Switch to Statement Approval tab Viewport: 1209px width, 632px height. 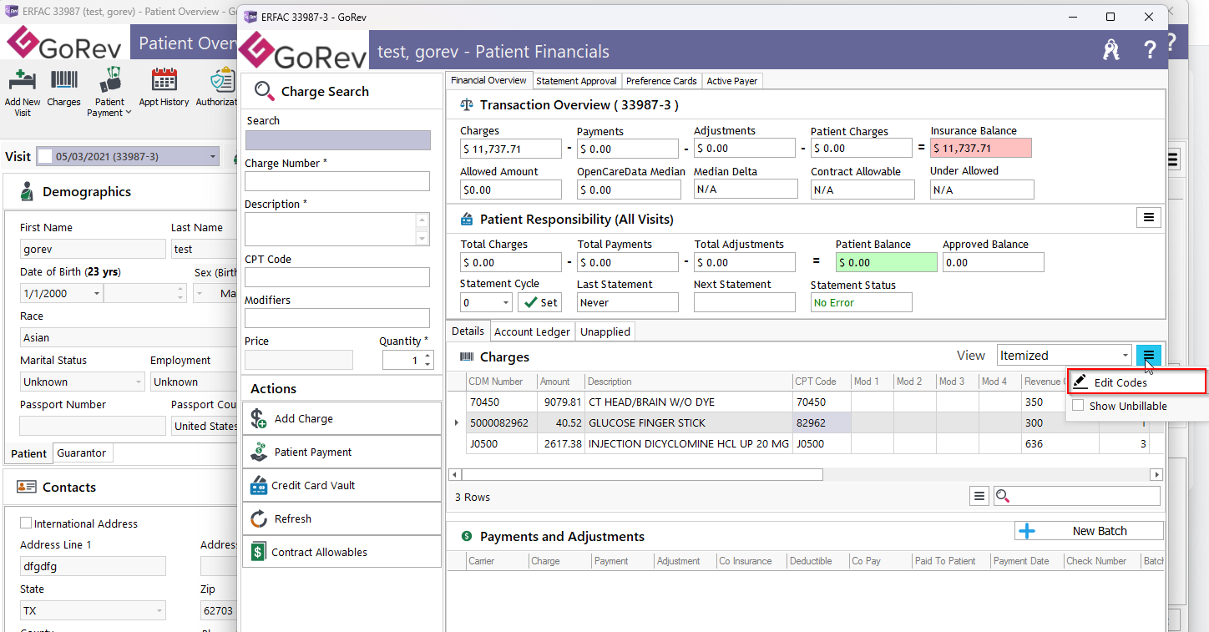(x=576, y=81)
